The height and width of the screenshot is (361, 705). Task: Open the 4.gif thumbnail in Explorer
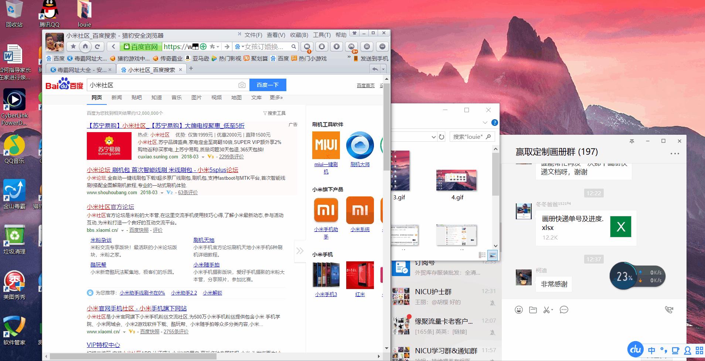pyautogui.click(x=457, y=181)
